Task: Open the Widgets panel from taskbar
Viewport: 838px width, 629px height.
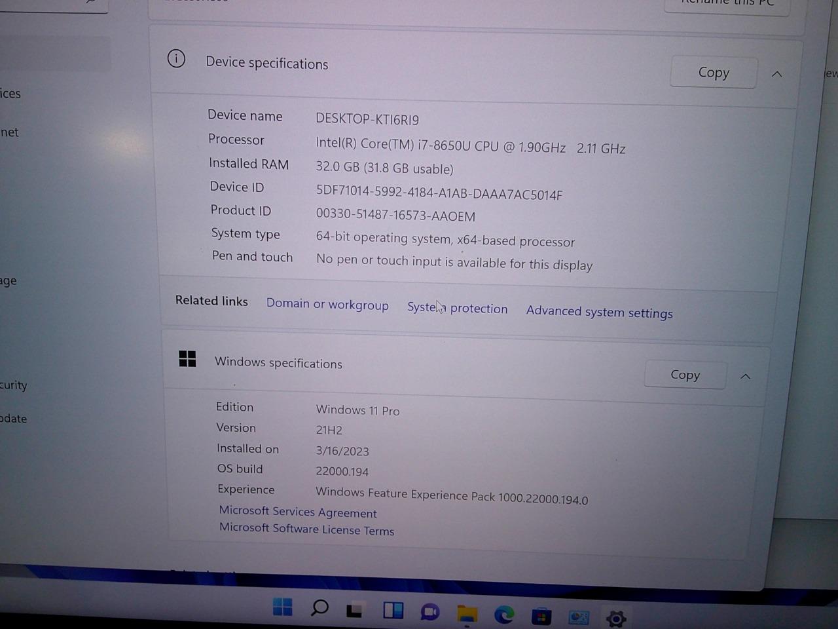Action: (393, 611)
